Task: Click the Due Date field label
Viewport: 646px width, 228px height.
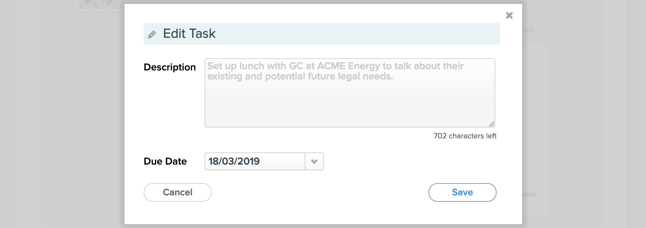Action: 165,161
